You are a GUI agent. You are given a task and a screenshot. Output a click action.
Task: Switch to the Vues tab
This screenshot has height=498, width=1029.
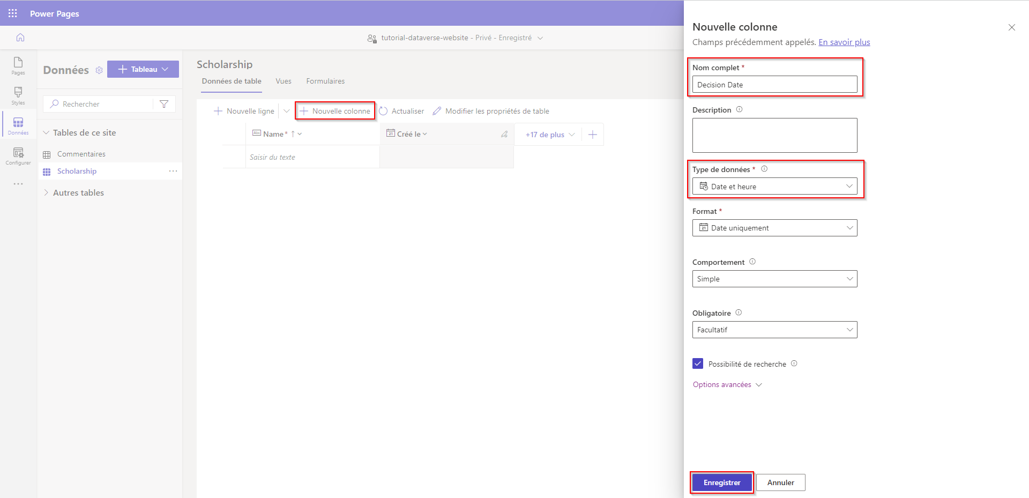(284, 81)
